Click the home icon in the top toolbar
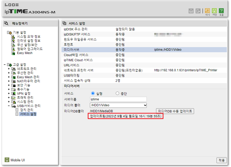This screenshot has width=231, height=167. (x=191, y=11)
